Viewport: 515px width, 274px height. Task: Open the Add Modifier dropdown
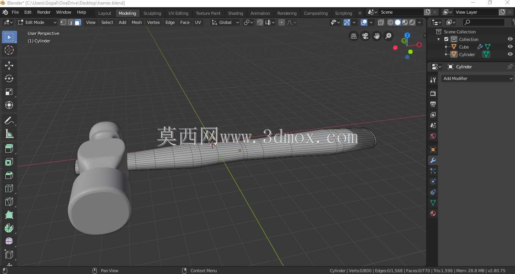click(x=478, y=78)
